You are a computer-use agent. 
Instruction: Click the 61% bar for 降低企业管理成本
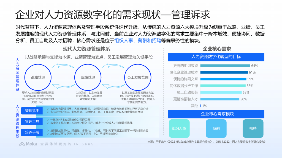224,72
